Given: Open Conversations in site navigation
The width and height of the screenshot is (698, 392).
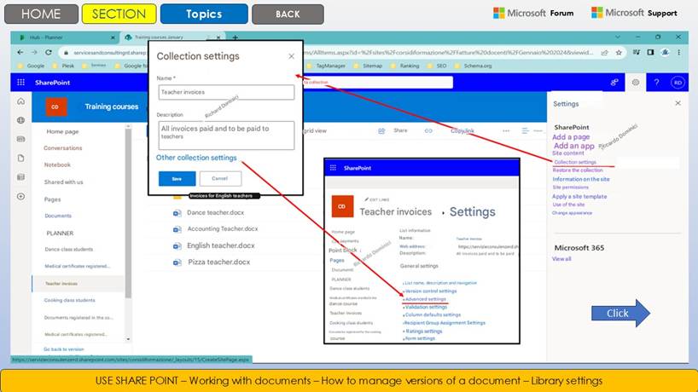Looking at the screenshot, I should tap(63, 148).
